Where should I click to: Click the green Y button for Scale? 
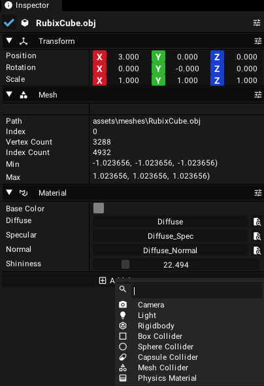coord(158,80)
